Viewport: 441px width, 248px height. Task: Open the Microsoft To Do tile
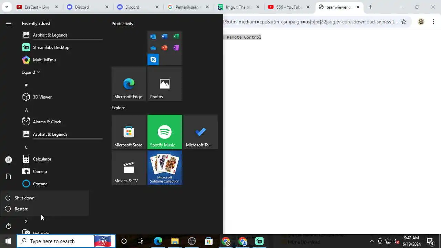[201, 132]
